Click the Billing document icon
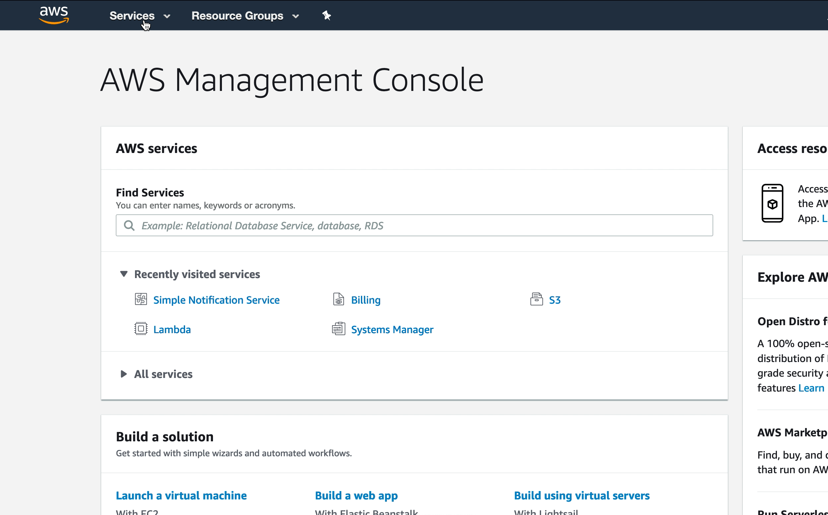This screenshot has height=515, width=828. [x=338, y=299]
